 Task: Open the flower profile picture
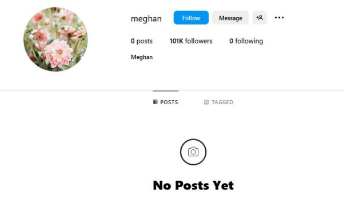tap(55, 39)
